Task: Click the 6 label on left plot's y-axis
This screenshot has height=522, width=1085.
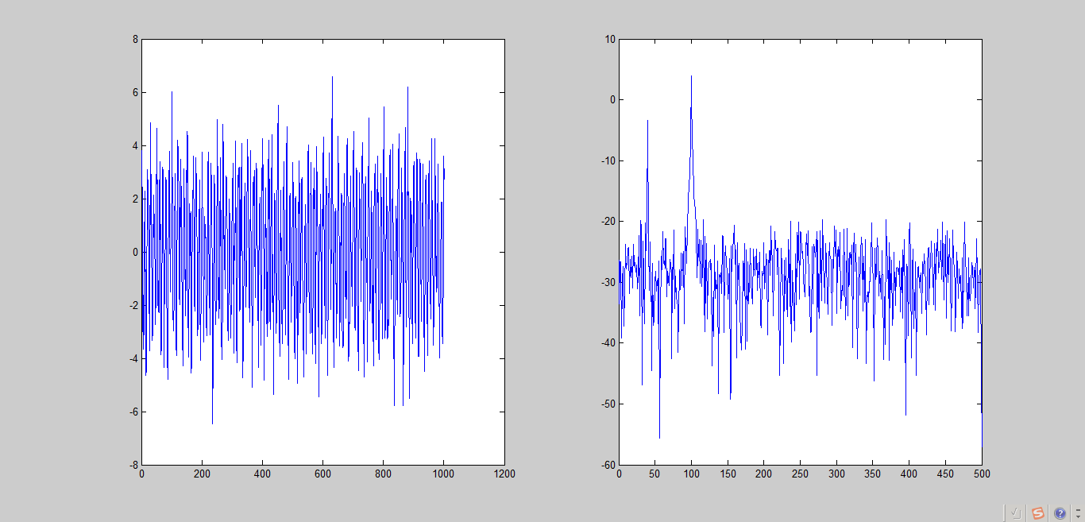Action: 135,92
